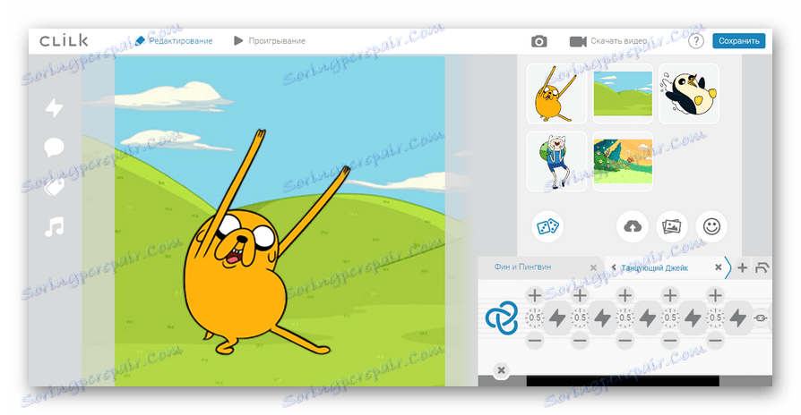Open help via the question mark icon
This screenshot has width=801, height=415.
coord(696,41)
